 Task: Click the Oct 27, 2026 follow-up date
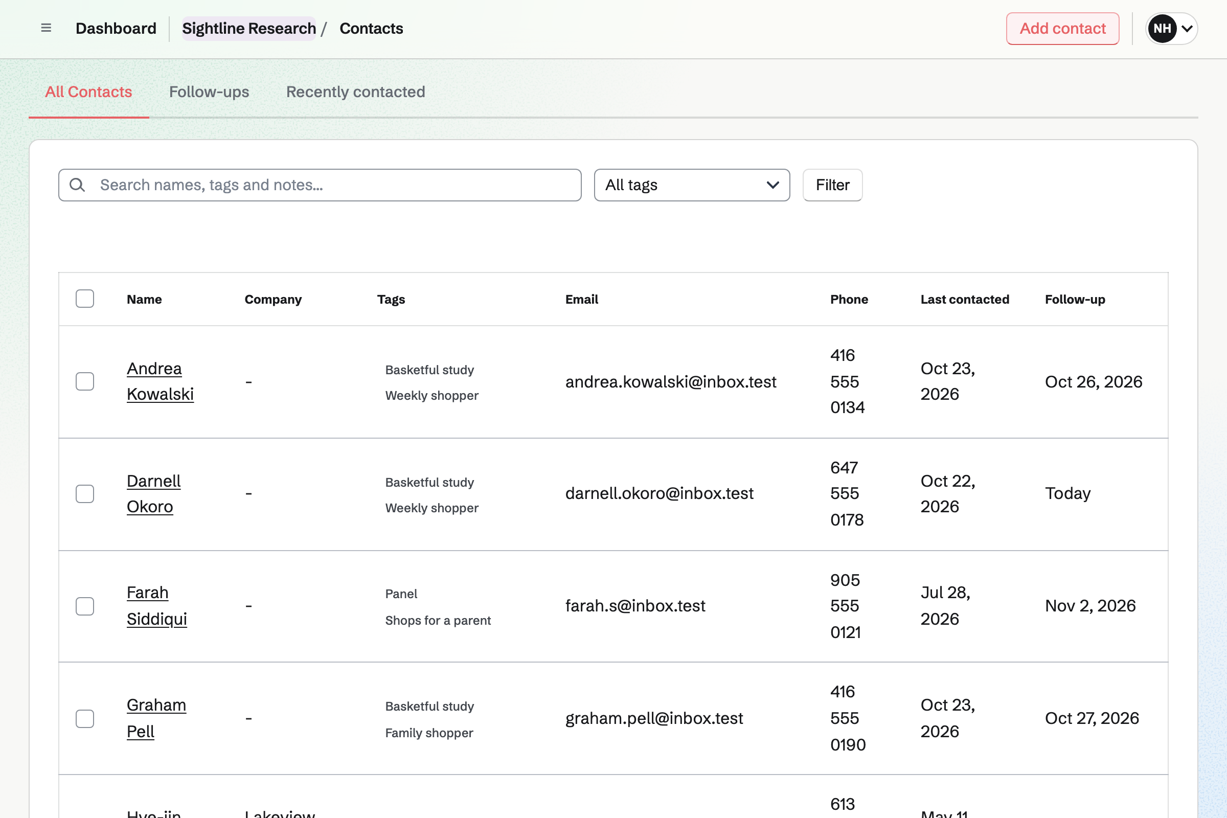pos(1092,718)
